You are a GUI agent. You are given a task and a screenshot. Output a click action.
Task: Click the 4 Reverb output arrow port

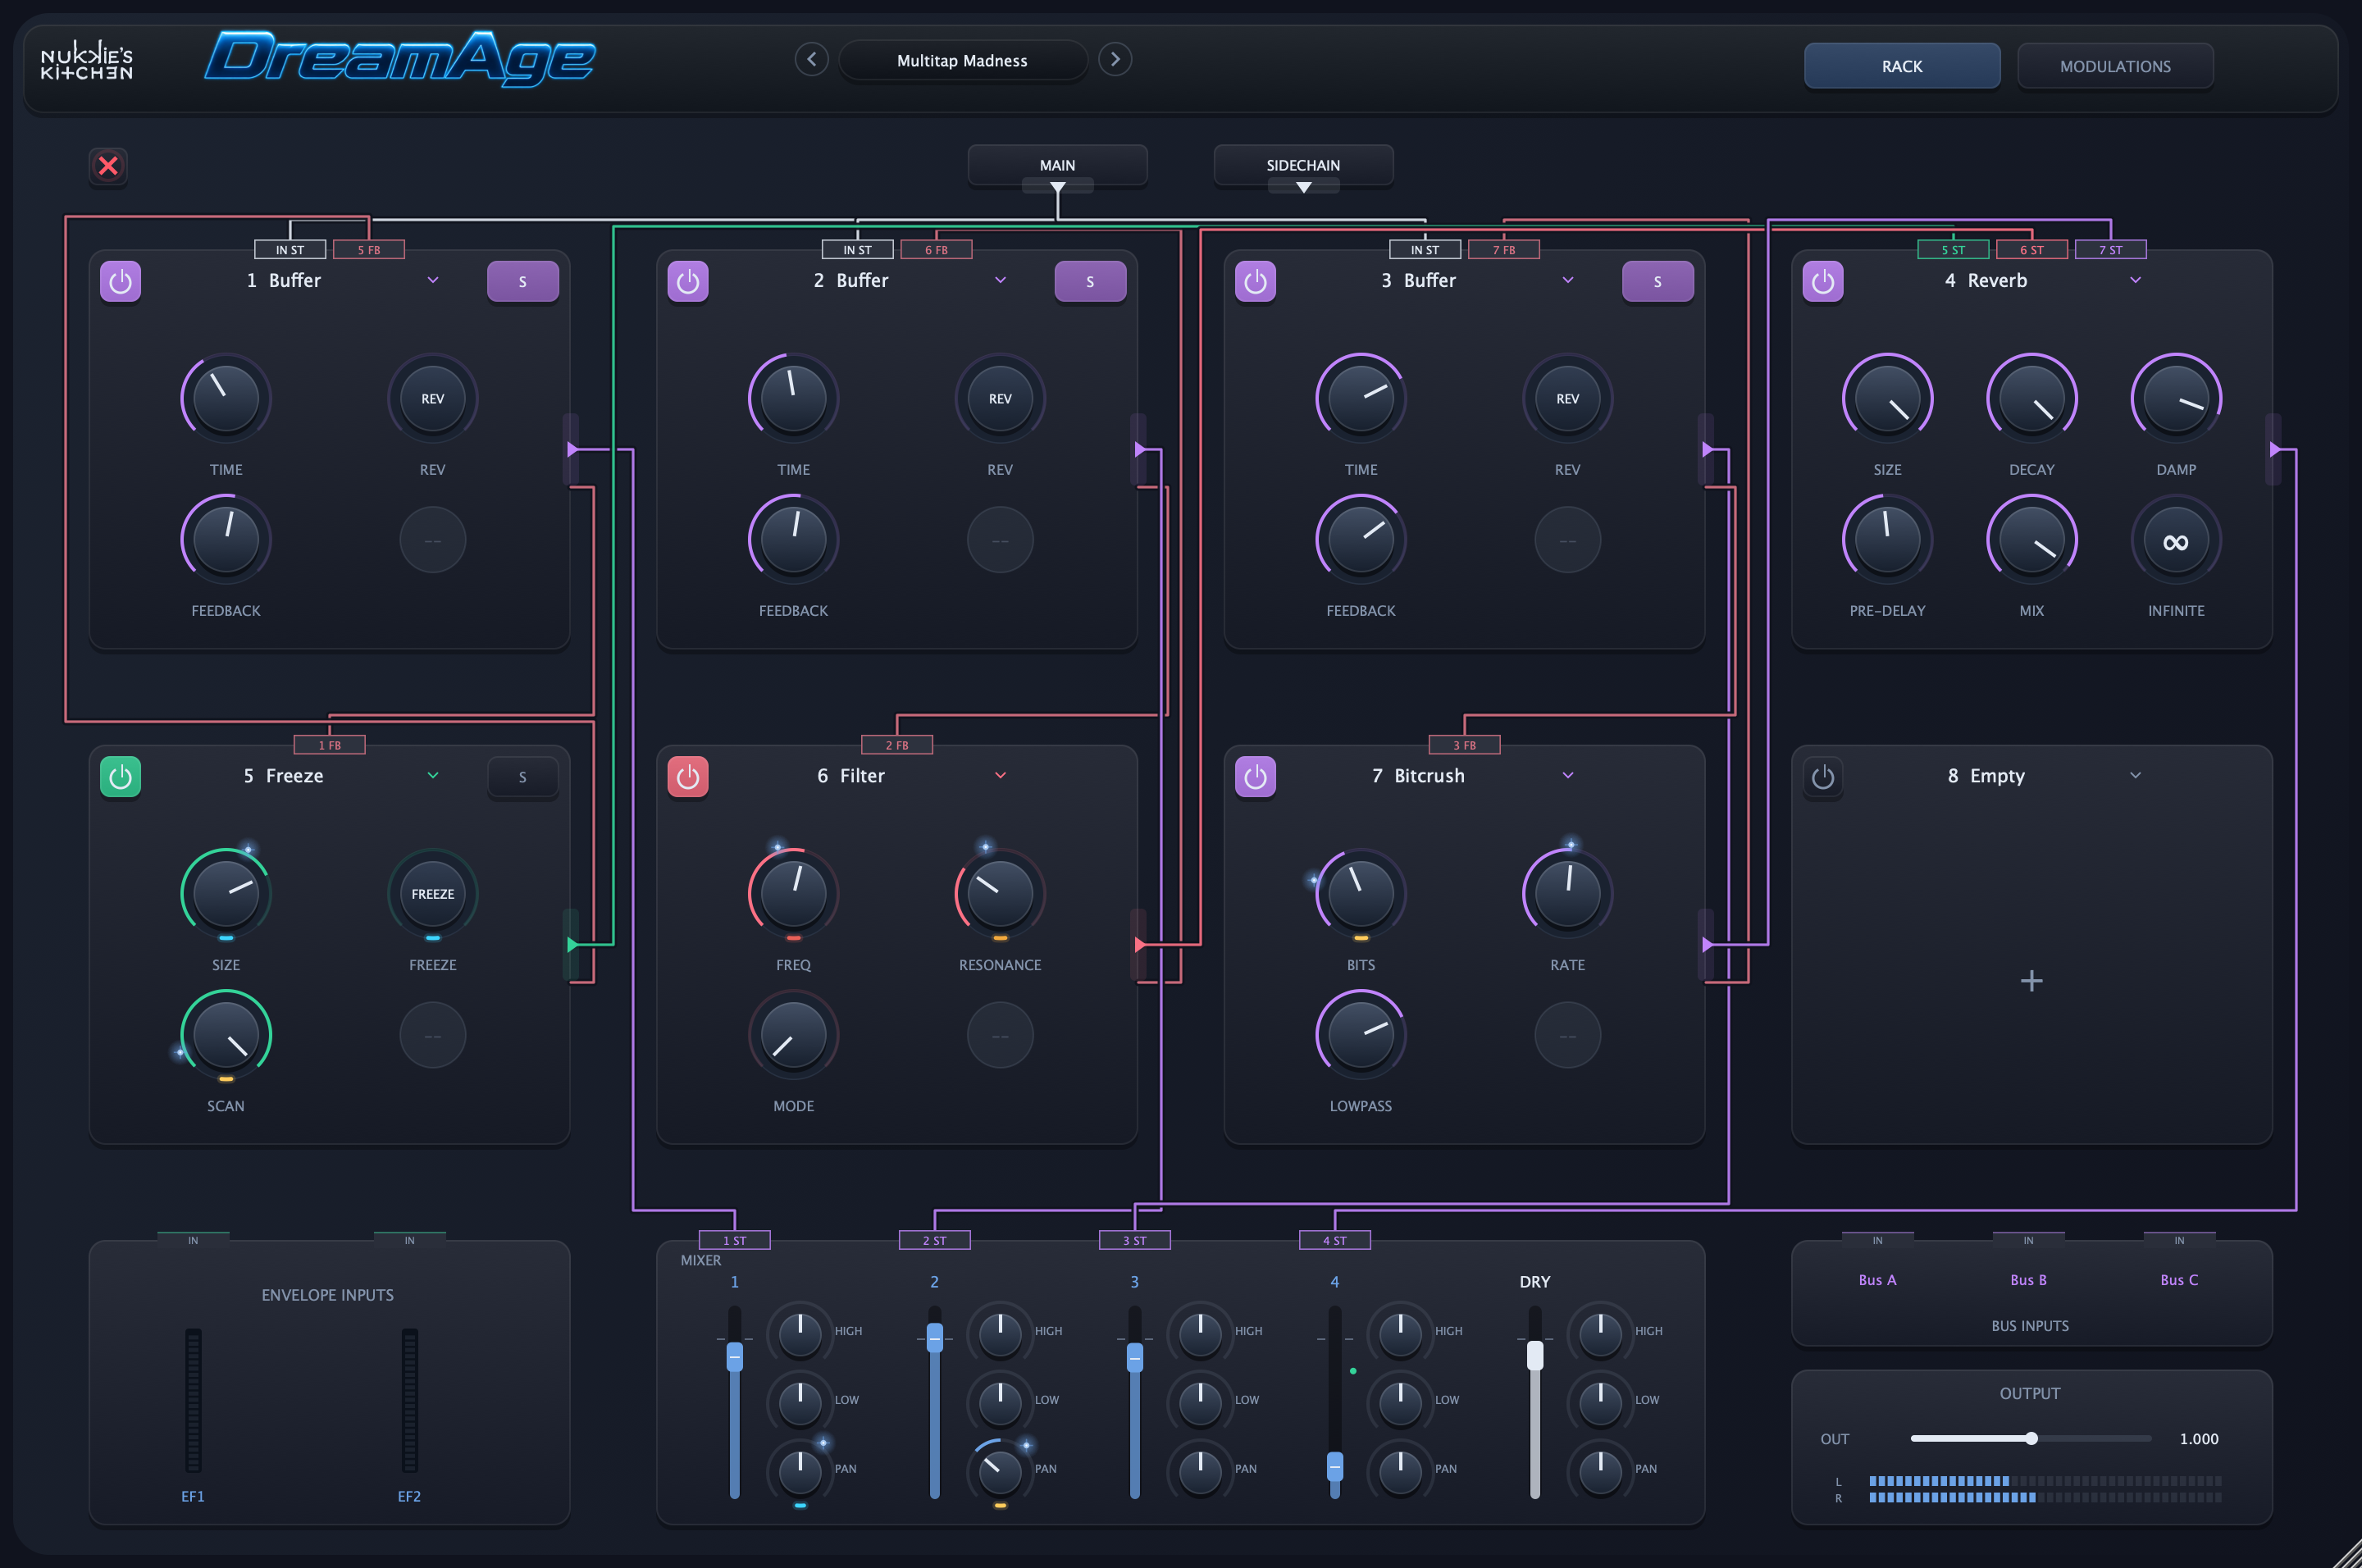tap(2274, 449)
